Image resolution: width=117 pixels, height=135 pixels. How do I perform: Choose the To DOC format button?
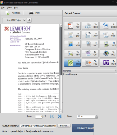click(x=90, y=26)
